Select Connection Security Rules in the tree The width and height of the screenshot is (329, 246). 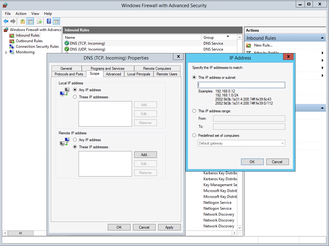click(x=37, y=47)
